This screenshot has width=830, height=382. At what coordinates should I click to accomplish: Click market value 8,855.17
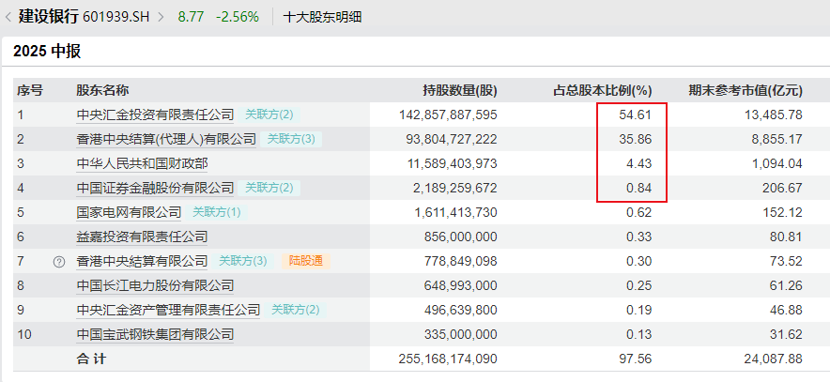point(776,139)
